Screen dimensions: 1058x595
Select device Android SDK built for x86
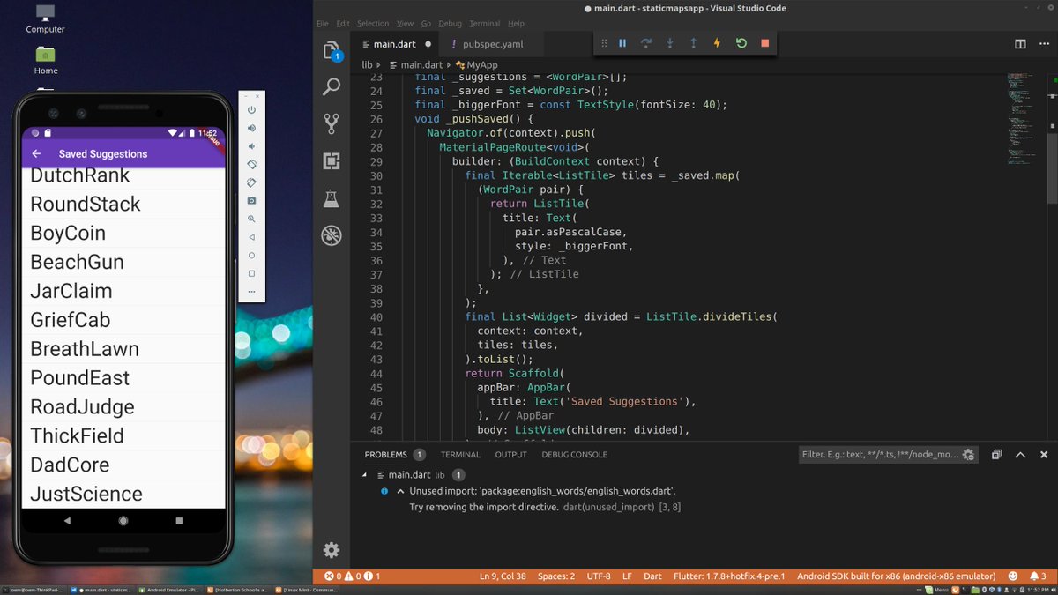896,576
